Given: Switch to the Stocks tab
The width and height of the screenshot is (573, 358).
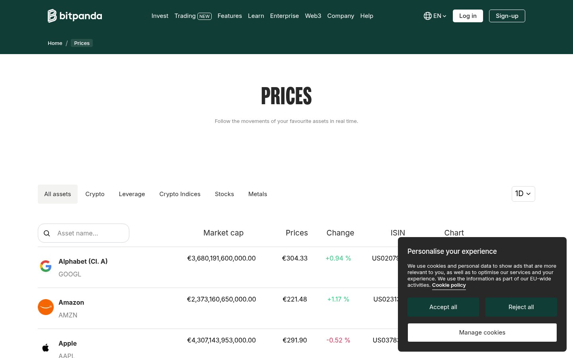Looking at the screenshot, I should (224, 194).
